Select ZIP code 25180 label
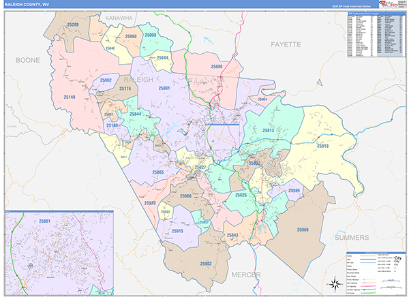 112,125
